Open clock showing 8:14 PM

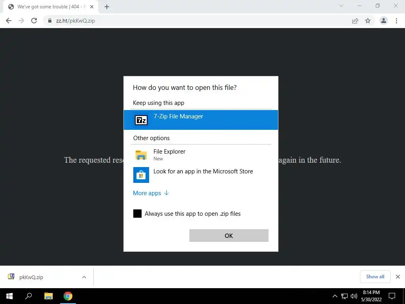click(x=371, y=296)
